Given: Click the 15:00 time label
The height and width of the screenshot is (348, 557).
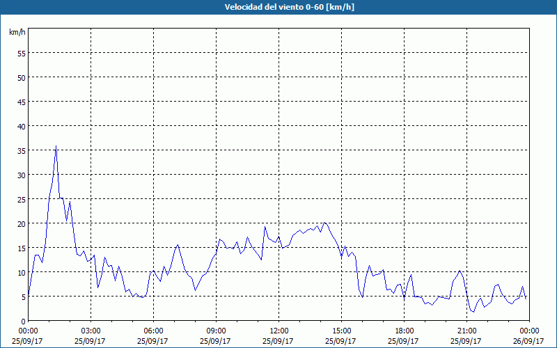Looking at the screenshot, I should pyautogui.click(x=341, y=331).
